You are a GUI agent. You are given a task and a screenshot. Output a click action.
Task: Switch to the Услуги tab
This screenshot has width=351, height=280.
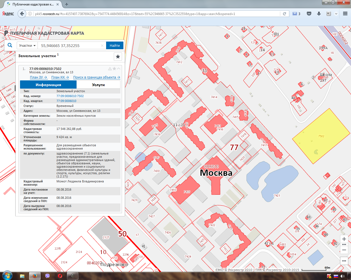point(98,85)
